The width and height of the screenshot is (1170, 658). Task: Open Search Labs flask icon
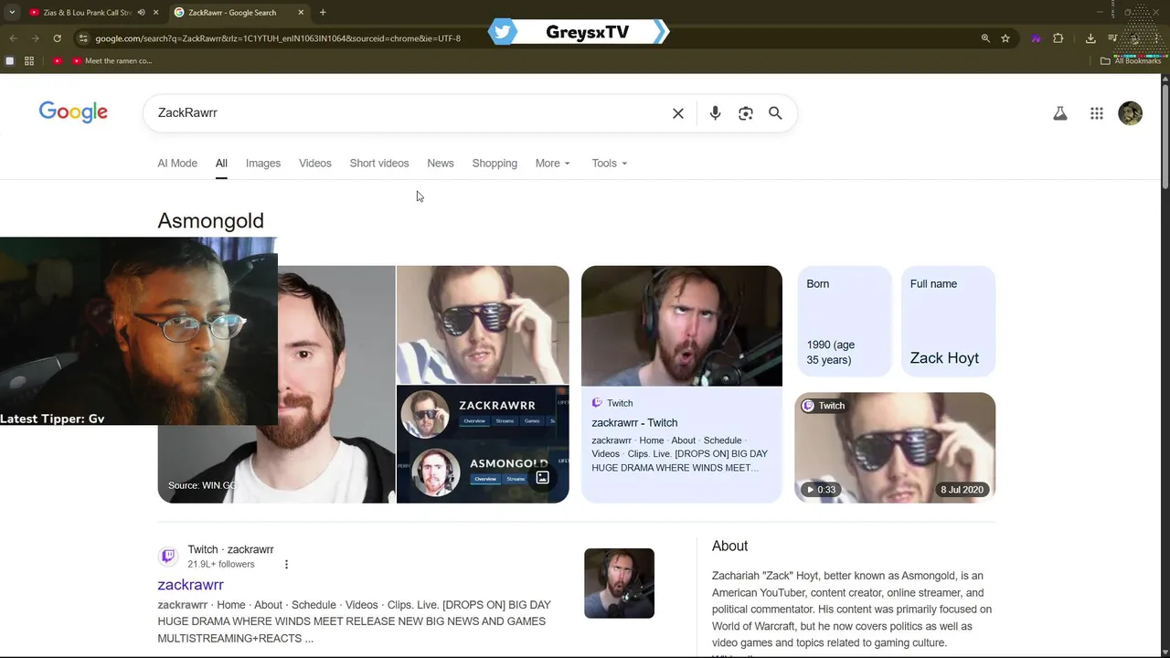[1060, 113]
